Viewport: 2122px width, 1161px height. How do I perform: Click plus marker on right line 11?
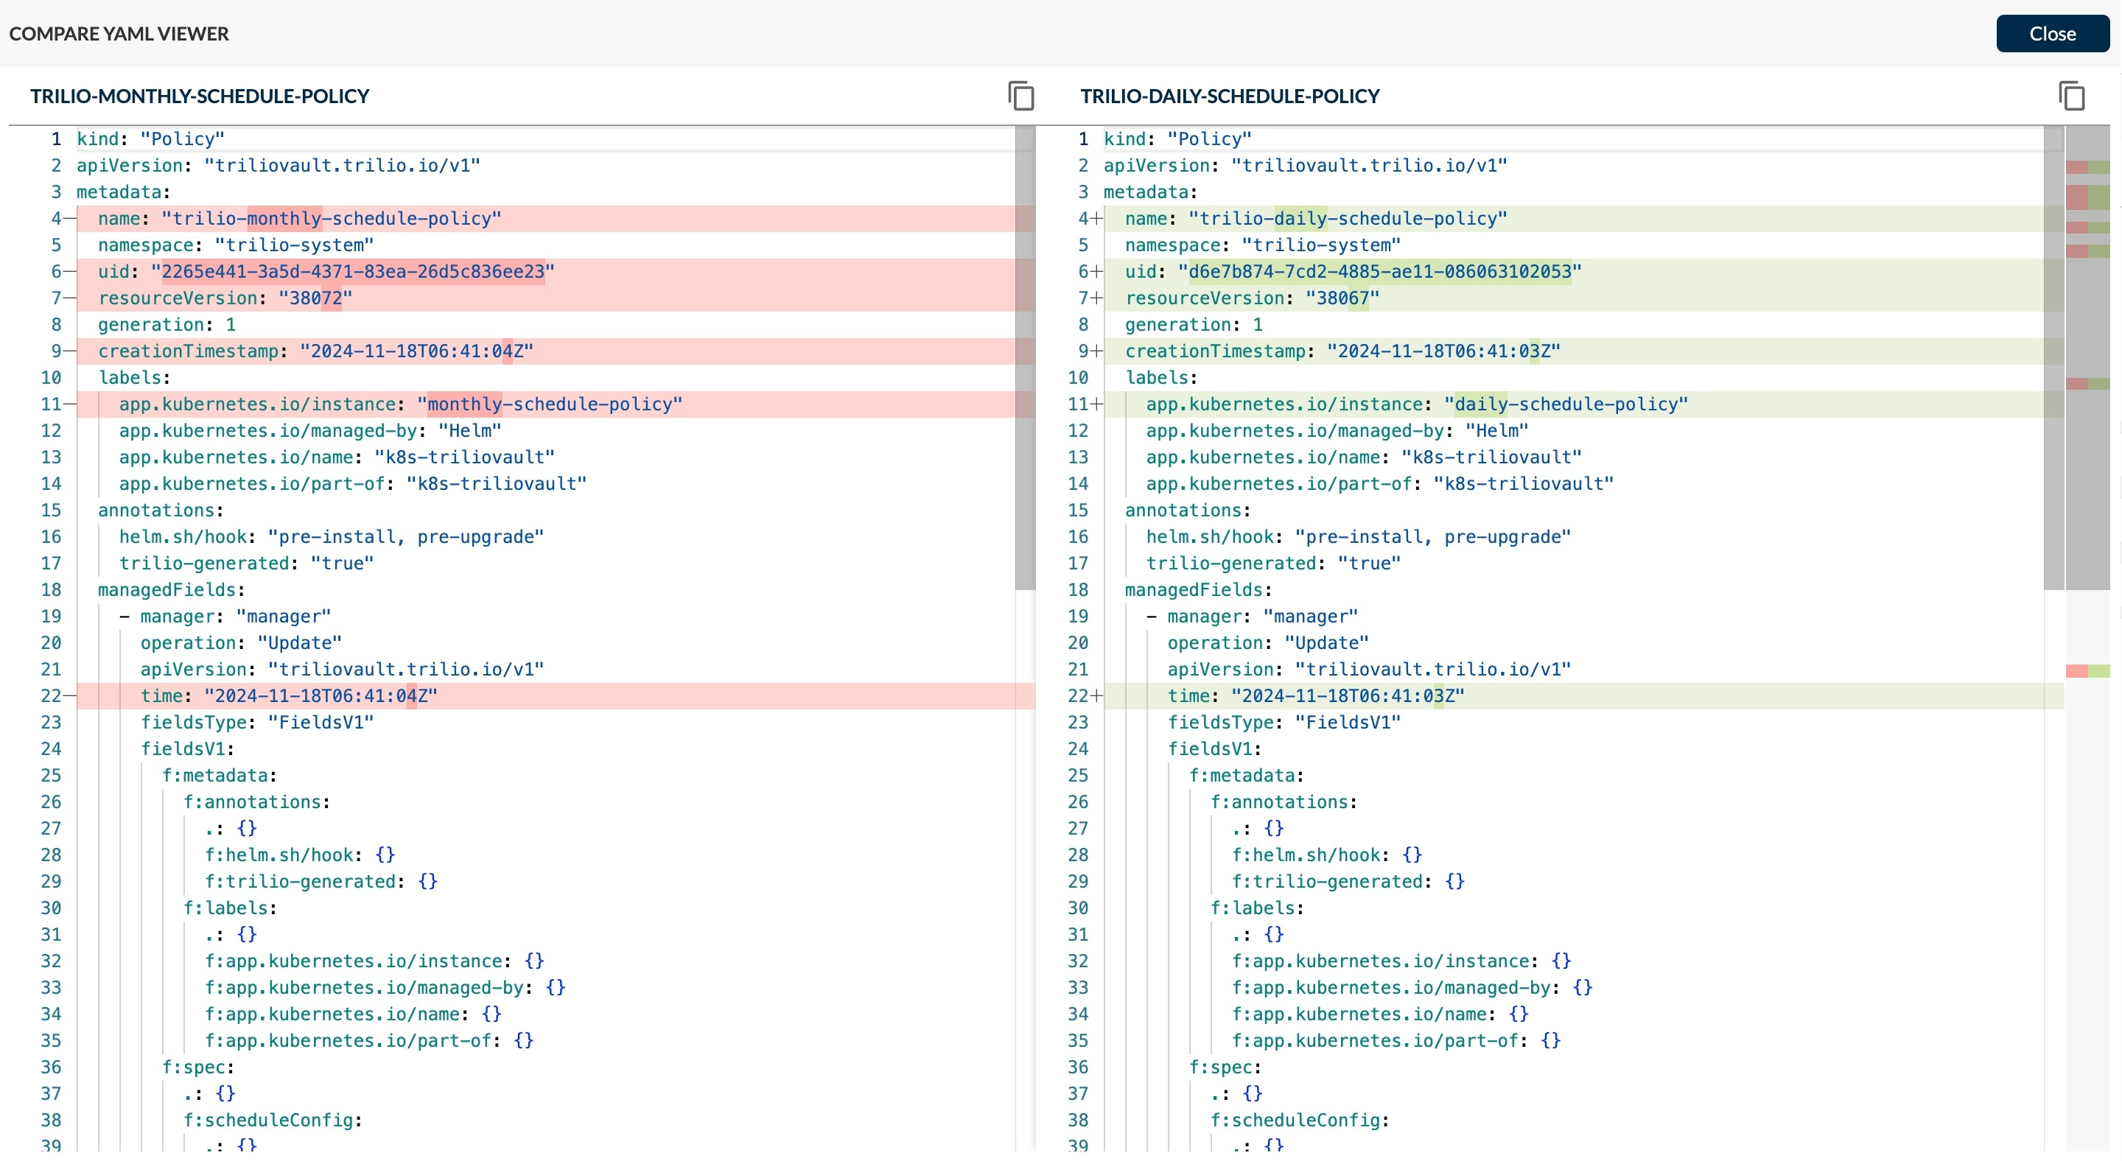[1096, 404]
